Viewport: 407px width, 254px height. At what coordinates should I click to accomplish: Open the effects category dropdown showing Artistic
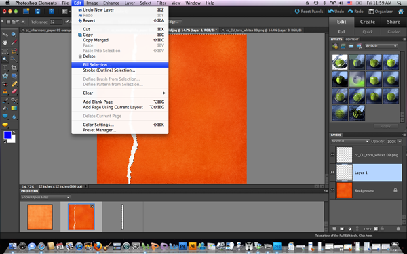pos(381,46)
